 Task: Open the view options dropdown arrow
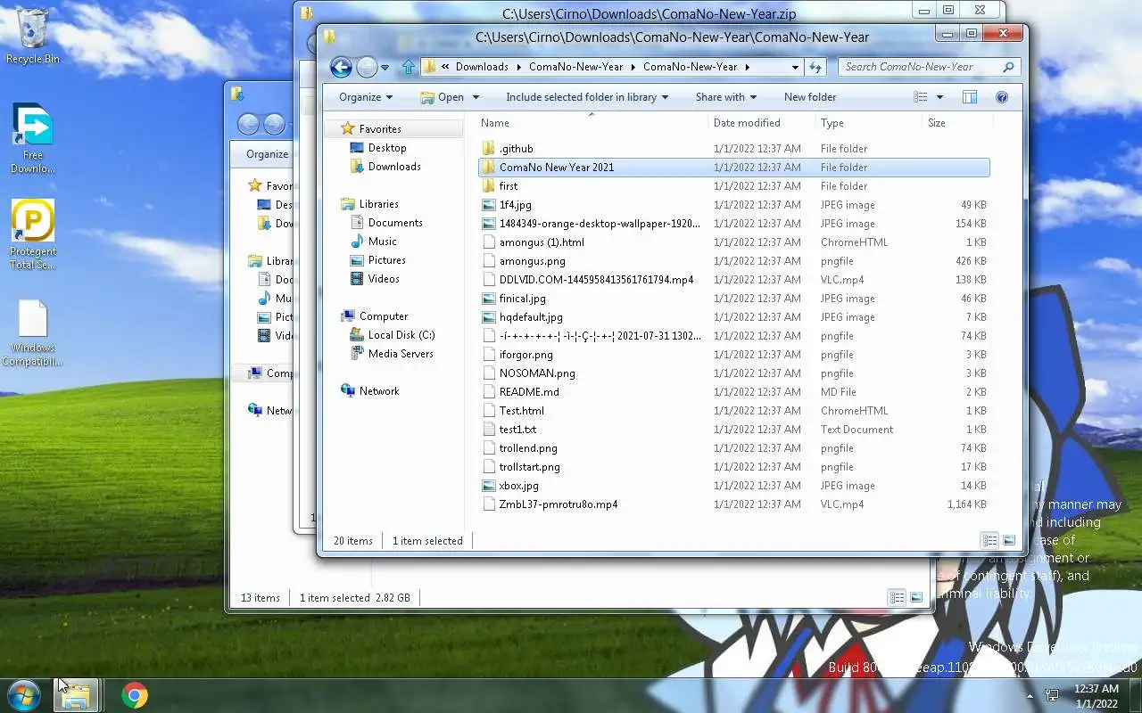click(939, 97)
